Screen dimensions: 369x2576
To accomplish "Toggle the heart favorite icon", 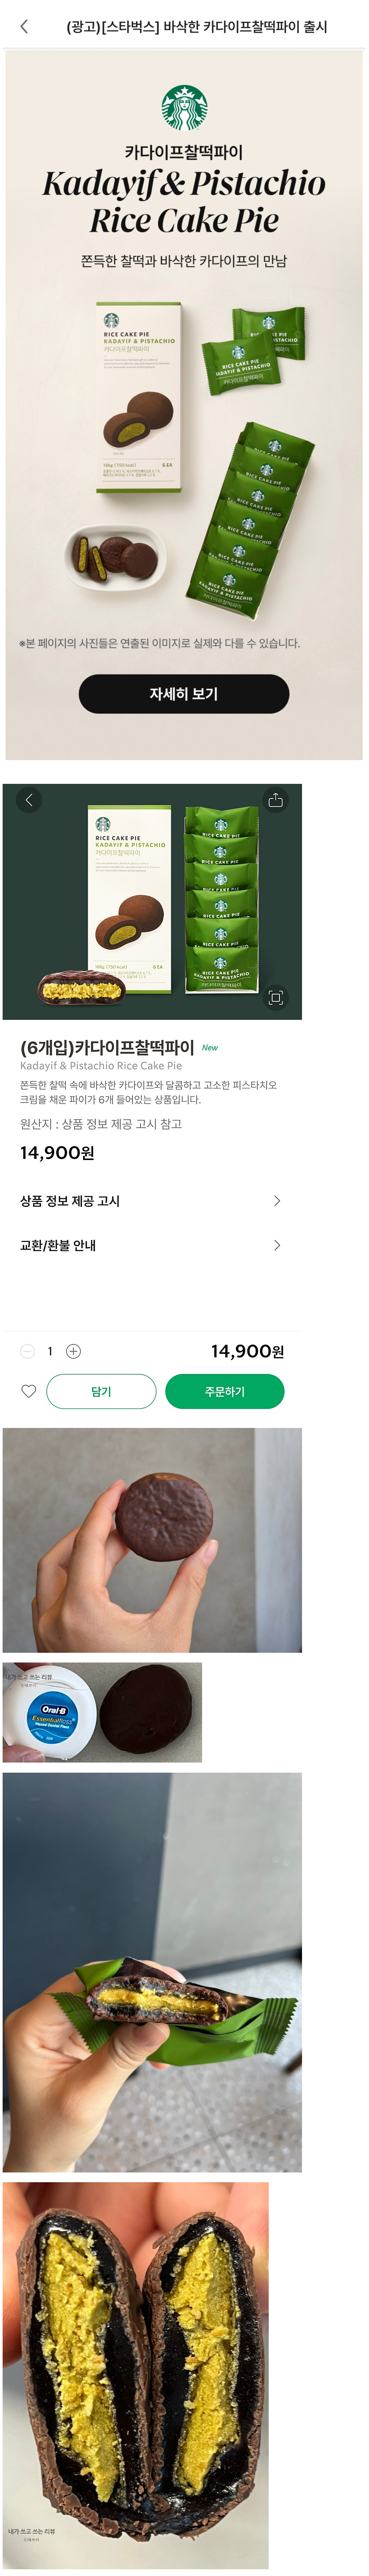I will pyautogui.click(x=28, y=1390).
